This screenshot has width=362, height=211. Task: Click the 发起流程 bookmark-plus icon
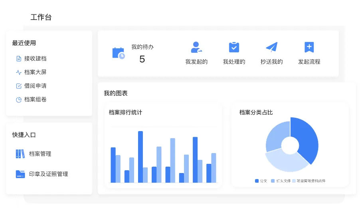click(309, 47)
